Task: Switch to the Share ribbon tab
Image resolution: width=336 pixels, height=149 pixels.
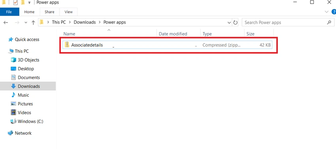Action: coord(49,12)
